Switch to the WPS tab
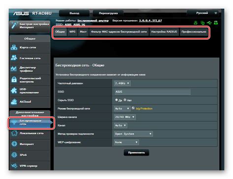This screenshot has height=179, width=233. 72,32
